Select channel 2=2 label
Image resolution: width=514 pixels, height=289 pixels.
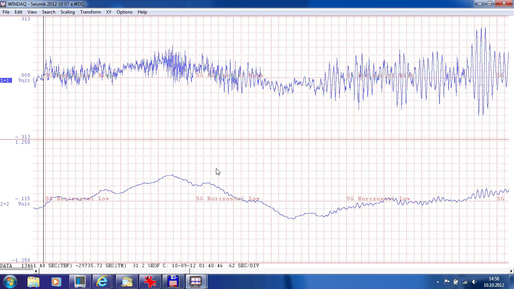[5, 204]
